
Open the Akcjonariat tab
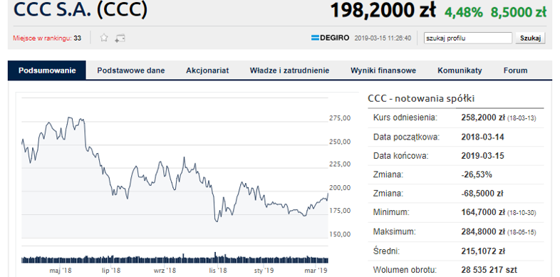(207, 70)
